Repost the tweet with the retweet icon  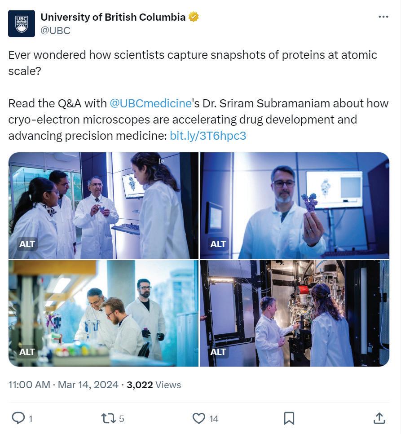108,418
